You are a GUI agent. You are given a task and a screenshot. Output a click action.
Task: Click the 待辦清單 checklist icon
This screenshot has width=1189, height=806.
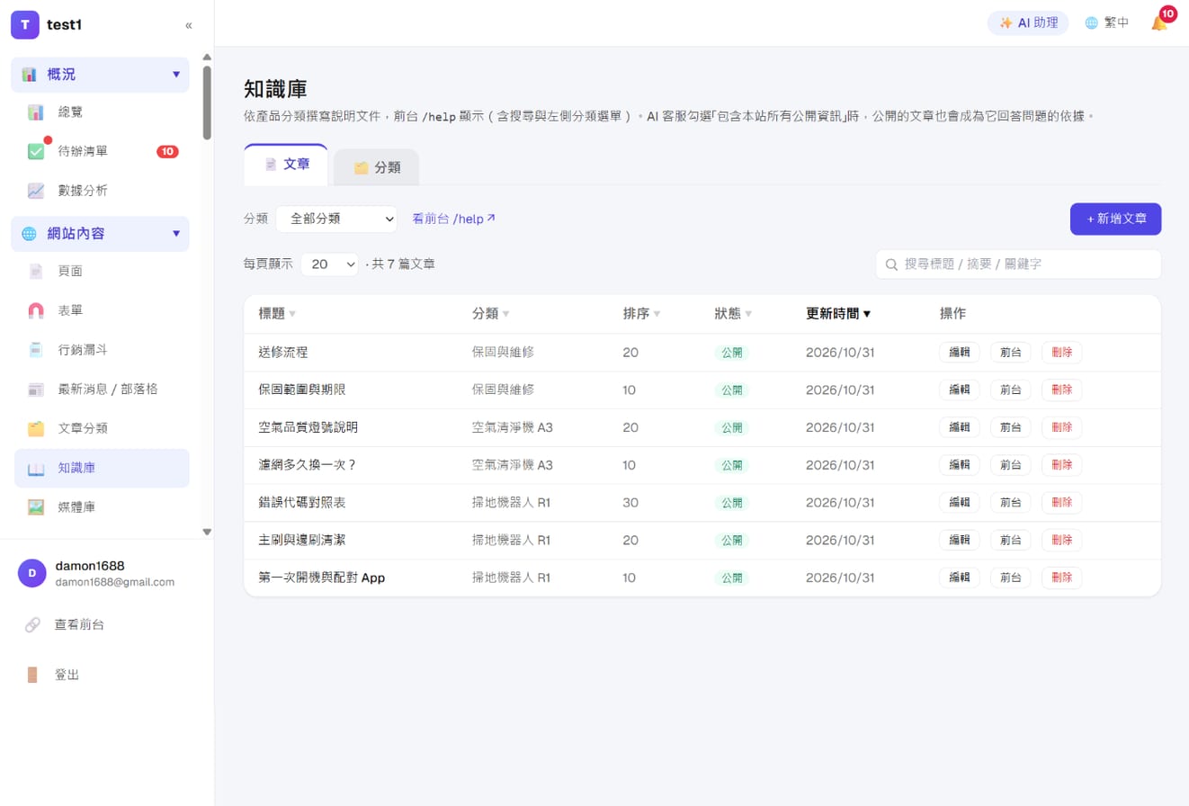click(x=36, y=152)
